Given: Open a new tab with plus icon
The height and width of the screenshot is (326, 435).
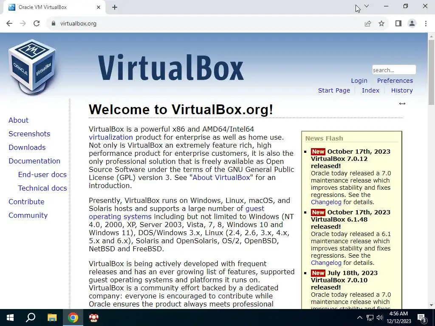Looking at the screenshot, I should 115,7.
